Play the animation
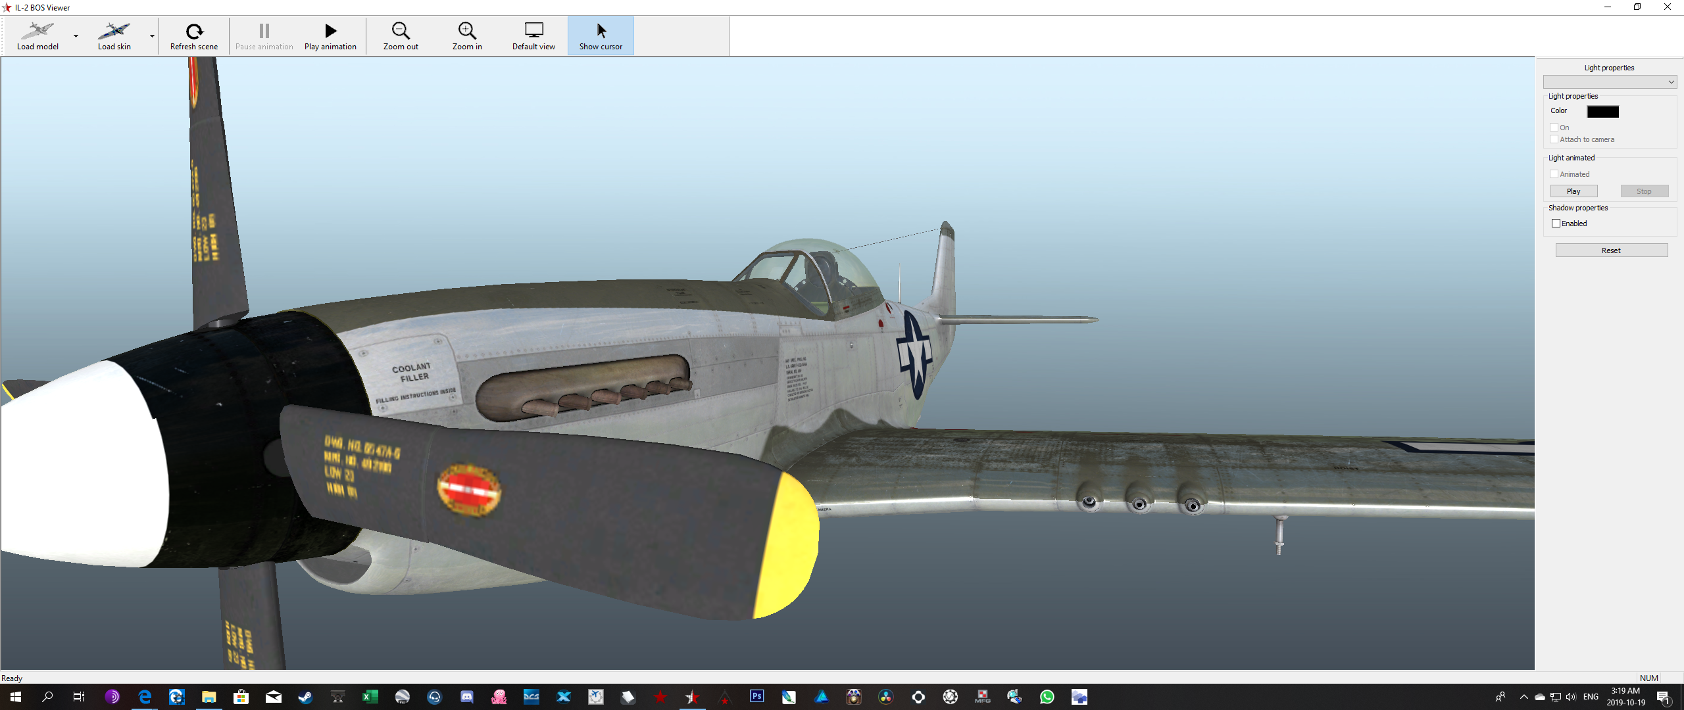Screen dimensions: 1684x710 point(330,31)
